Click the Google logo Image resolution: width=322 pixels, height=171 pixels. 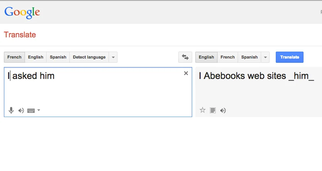22,13
